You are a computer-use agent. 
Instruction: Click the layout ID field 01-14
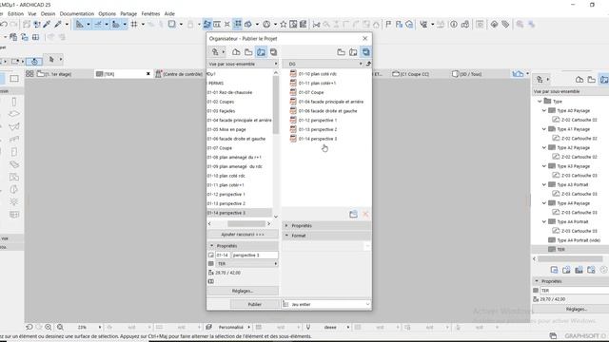coord(223,256)
